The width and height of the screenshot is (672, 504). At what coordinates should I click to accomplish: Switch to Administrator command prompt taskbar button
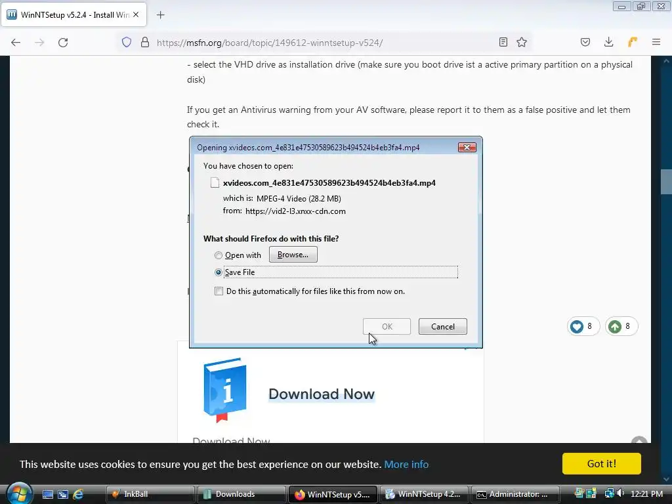click(x=515, y=494)
